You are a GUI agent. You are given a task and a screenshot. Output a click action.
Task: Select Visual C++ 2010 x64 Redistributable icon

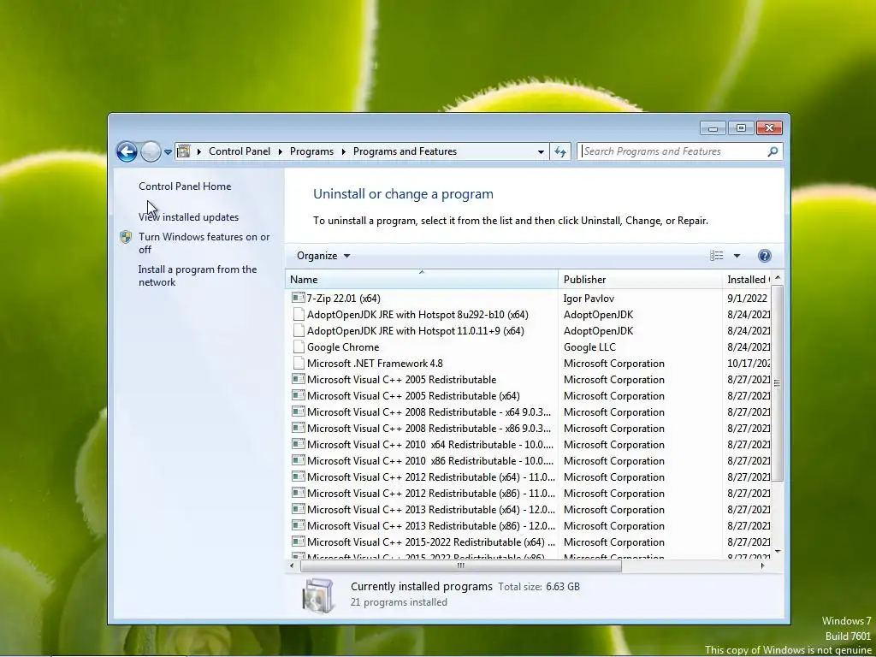(x=299, y=444)
